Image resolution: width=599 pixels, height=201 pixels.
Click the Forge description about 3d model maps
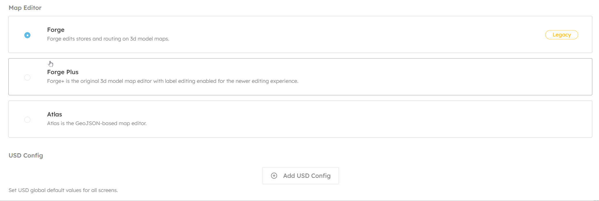(108, 39)
